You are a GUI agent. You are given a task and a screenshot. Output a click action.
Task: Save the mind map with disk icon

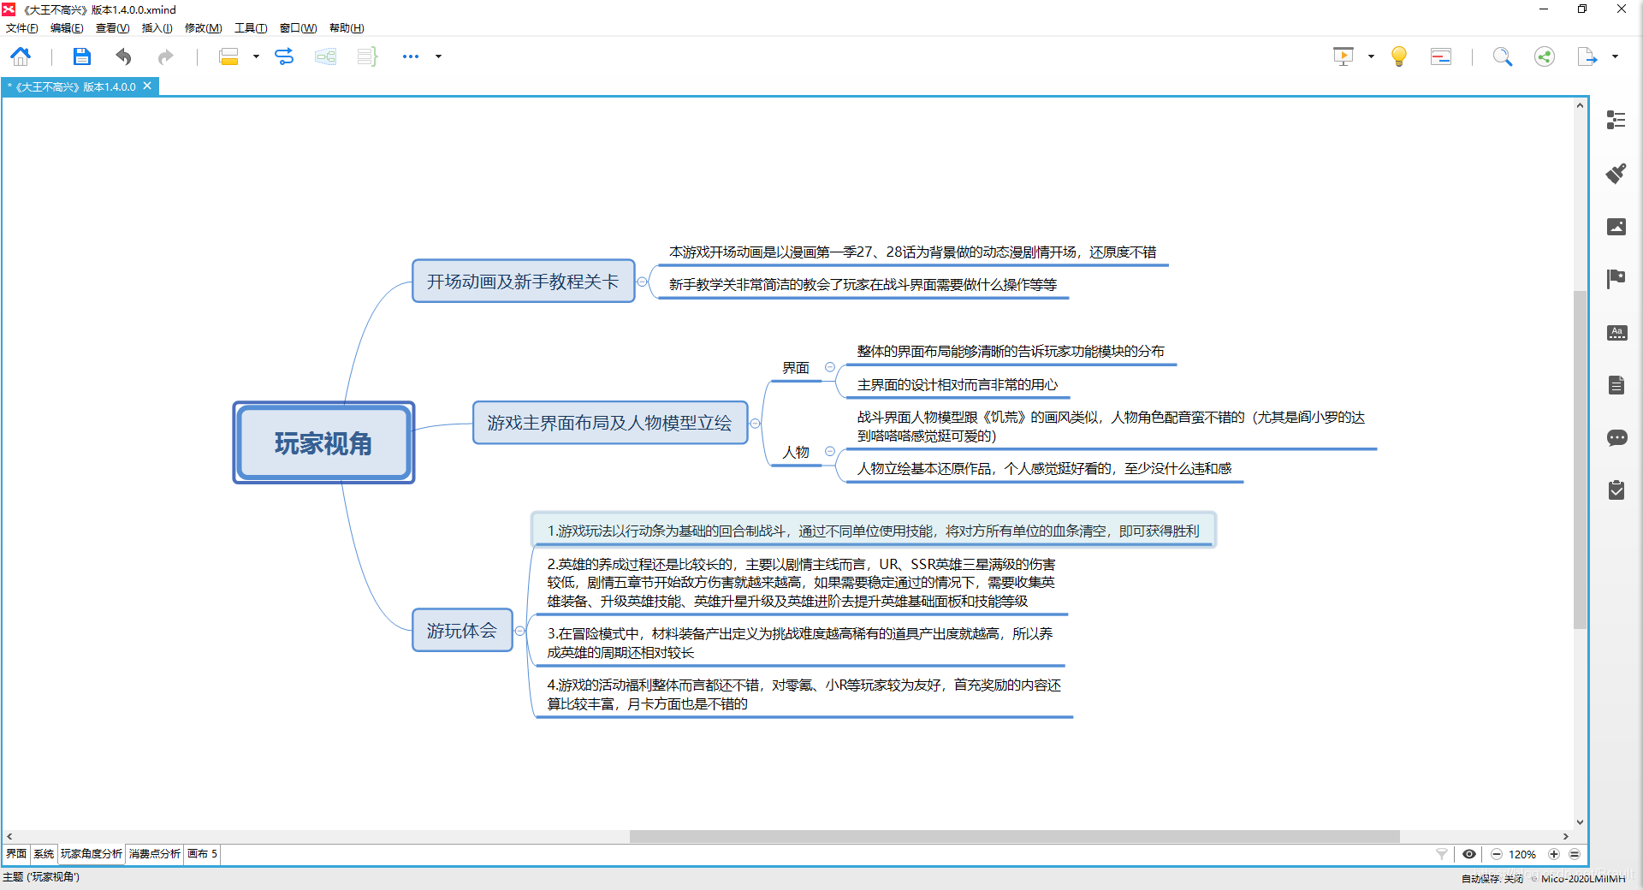click(81, 56)
